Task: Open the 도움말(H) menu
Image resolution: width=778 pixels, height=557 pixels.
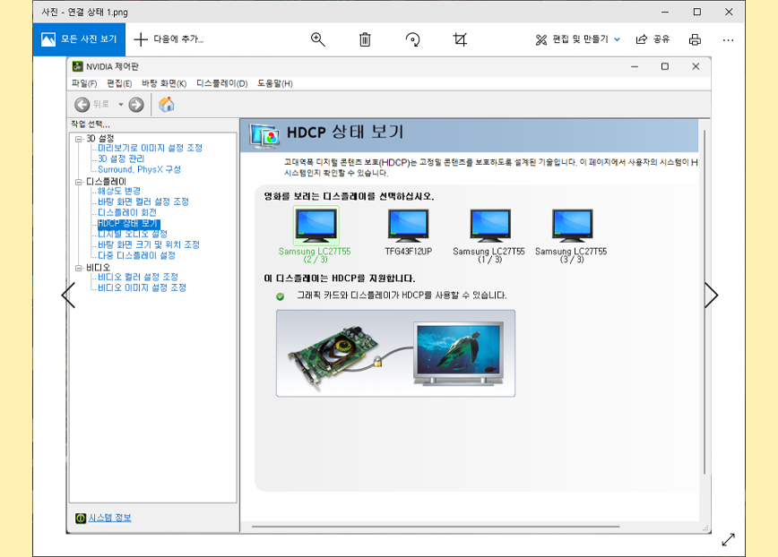Action: point(274,83)
